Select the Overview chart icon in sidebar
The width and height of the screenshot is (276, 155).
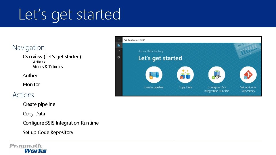pos(119,45)
